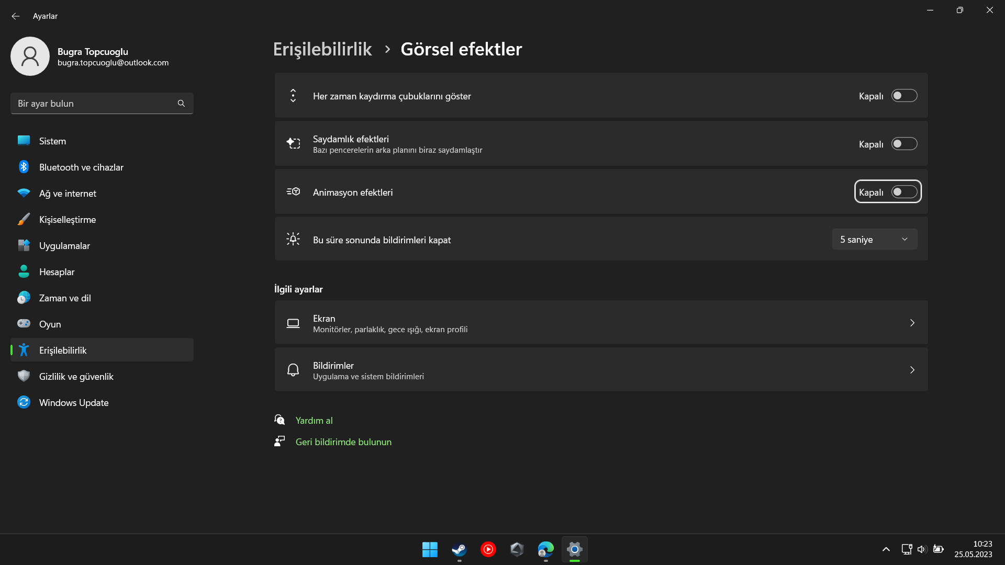The image size is (1005, 565).
Task: Open the Ekran related settings row
Action: pyautogui.click(x=601, y=323)
